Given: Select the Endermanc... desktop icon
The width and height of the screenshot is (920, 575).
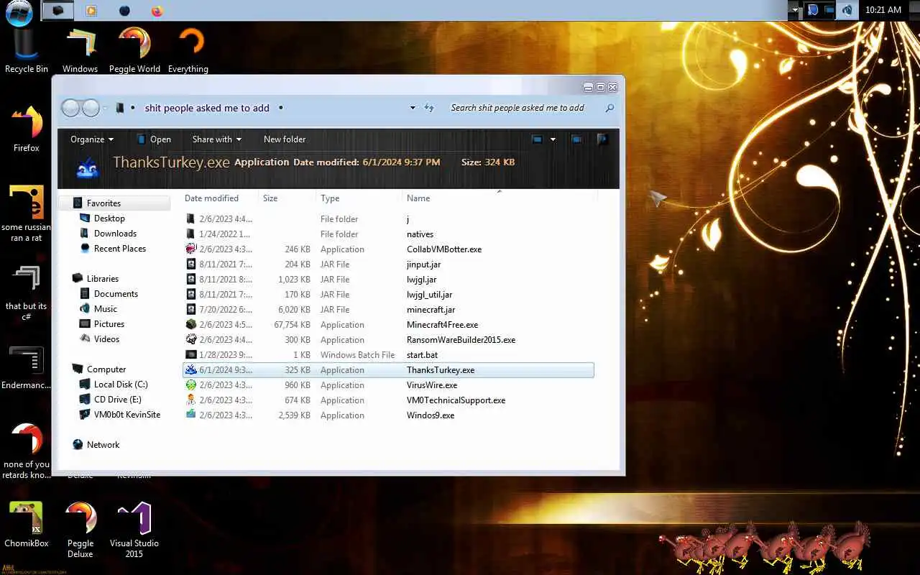Looking at the screenshot, I should (x=27, y=367).
